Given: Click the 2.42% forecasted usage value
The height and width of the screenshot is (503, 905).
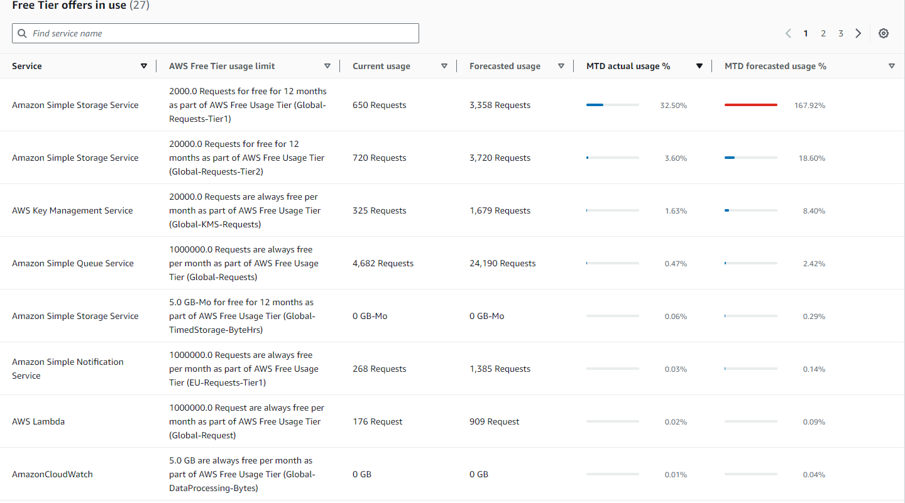Looking at the screenshot, I should point(814,264).
